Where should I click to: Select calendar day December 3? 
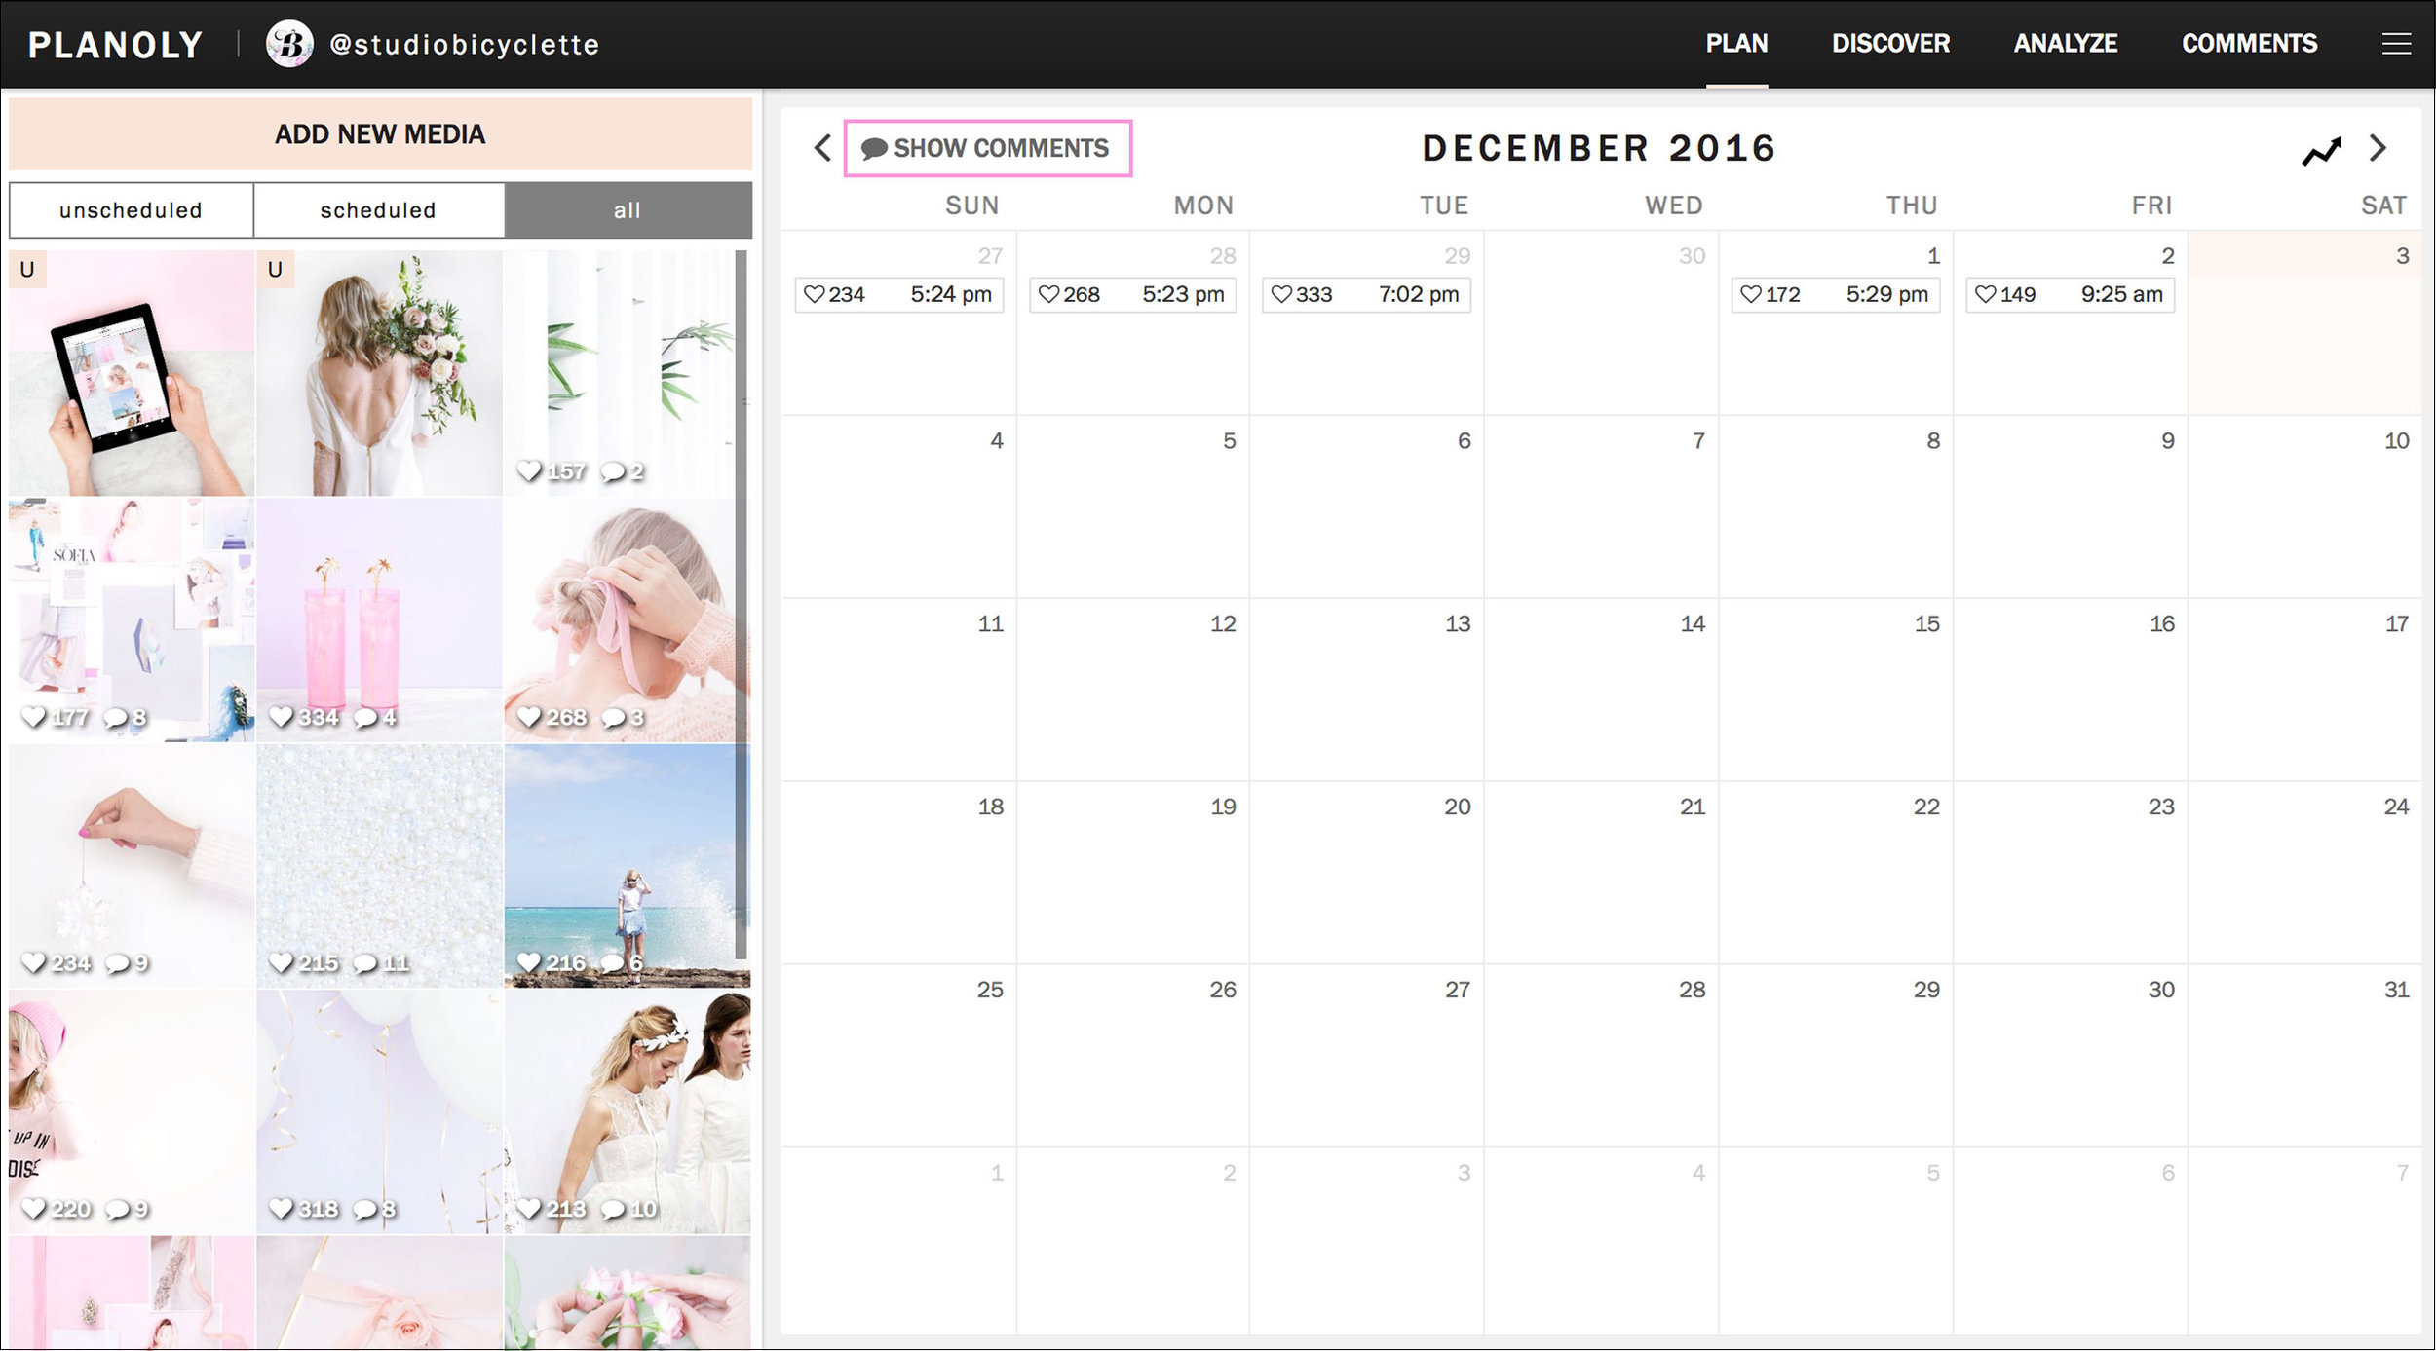2304,322
